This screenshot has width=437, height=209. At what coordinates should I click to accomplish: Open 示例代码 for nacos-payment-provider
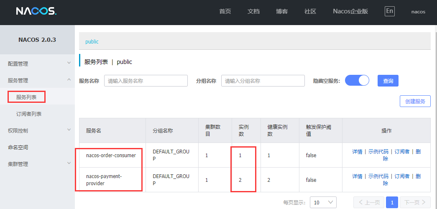point(378,176)
